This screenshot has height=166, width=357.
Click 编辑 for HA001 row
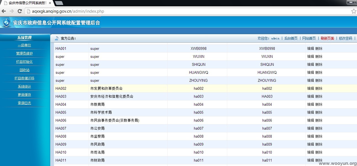pyautogui.click(x=311, y=48)
